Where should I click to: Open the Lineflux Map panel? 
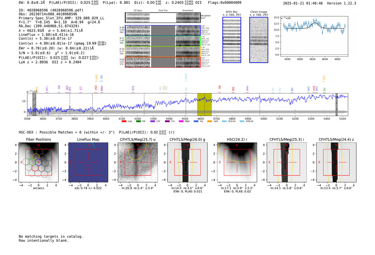[x=88, y=162]
